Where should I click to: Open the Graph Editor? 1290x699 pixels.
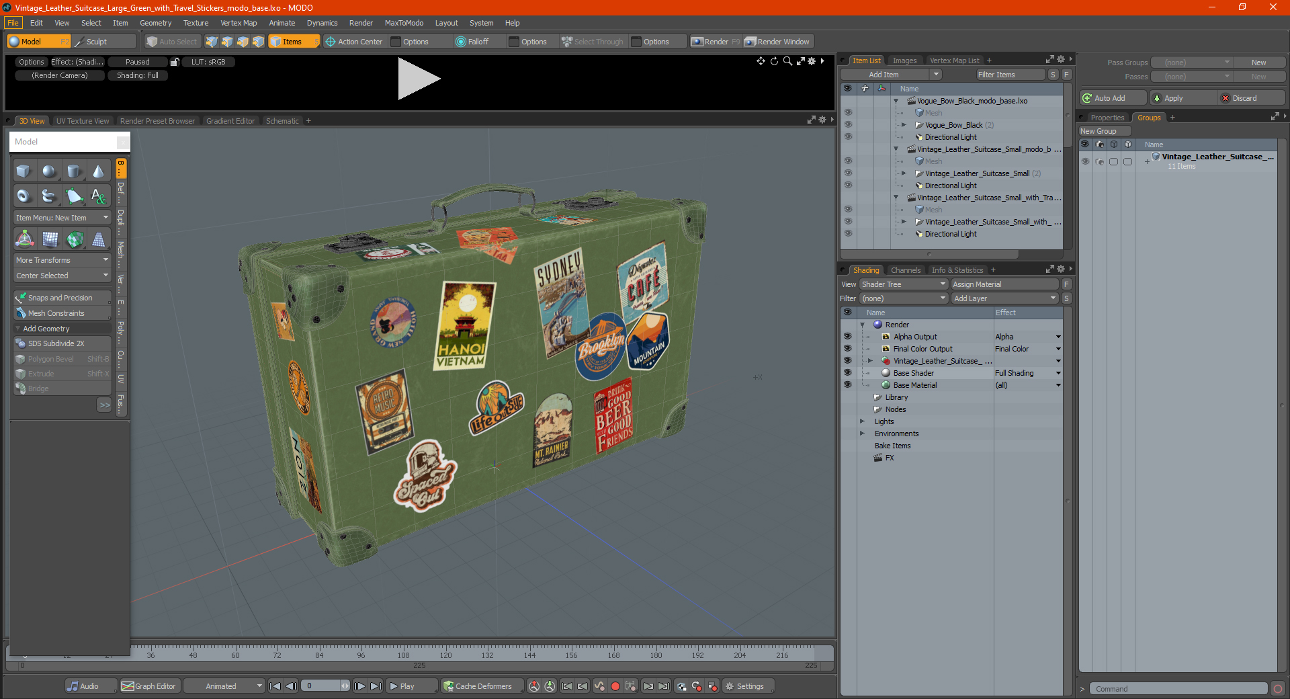point(149,686)
